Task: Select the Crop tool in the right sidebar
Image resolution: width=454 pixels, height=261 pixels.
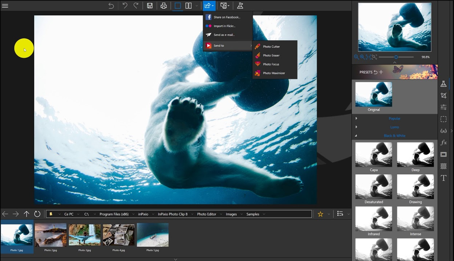Action: [444, 95]
